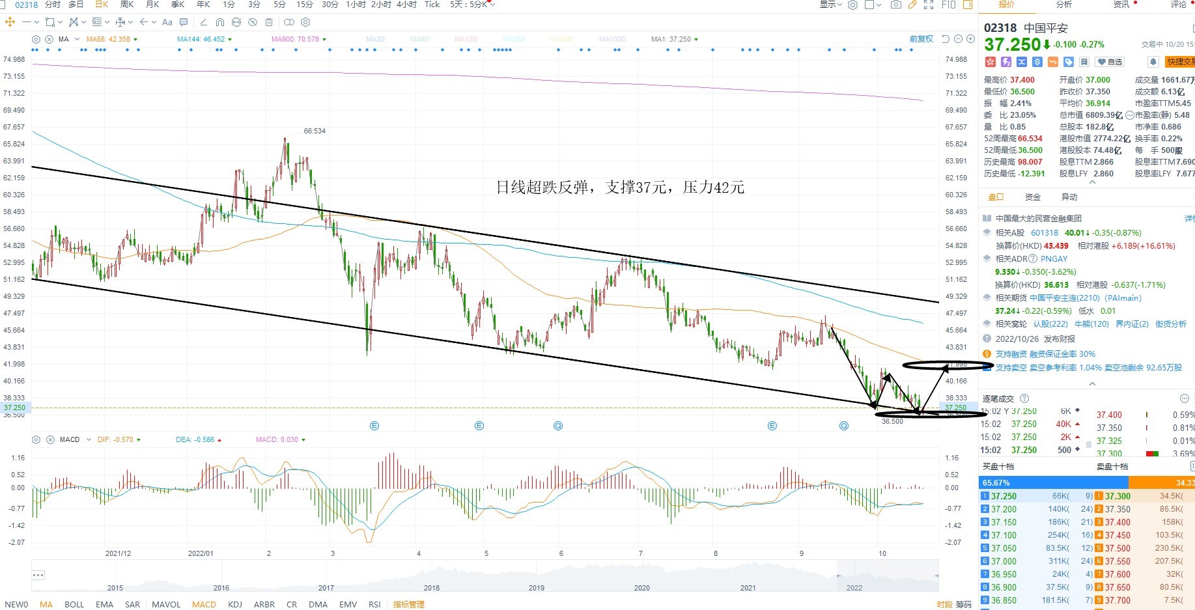Delete drawings with the trash icon
The height and width of the screenshot is (610, 1195).
(269, 22)
